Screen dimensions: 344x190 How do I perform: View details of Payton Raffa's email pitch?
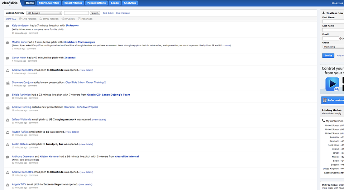(72, 132)
